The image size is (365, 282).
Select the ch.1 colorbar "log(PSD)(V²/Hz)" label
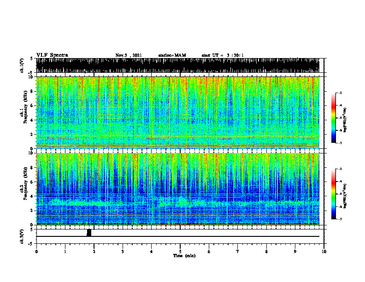pyautogui.click(x=345, y=120)
